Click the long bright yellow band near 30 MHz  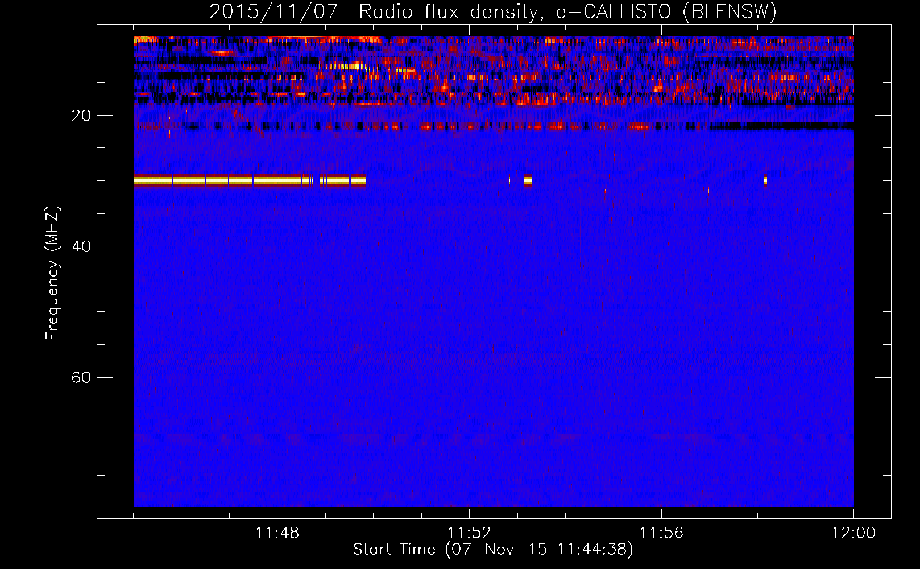pos(250,180)
